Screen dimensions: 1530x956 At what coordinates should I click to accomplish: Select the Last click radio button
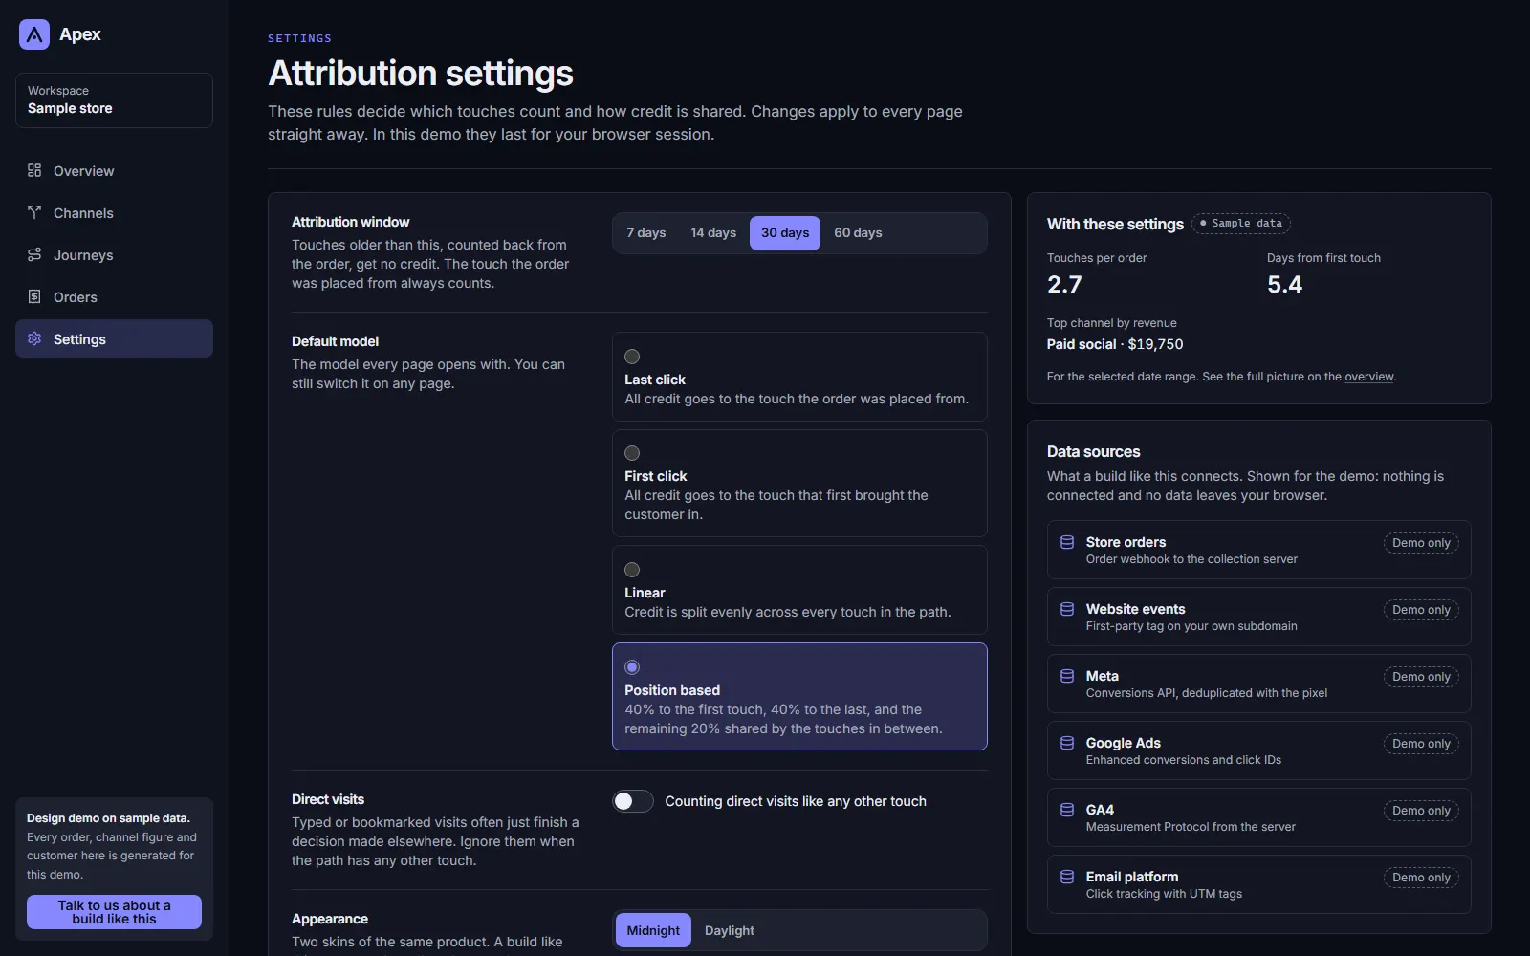click(x=632, y=357)
